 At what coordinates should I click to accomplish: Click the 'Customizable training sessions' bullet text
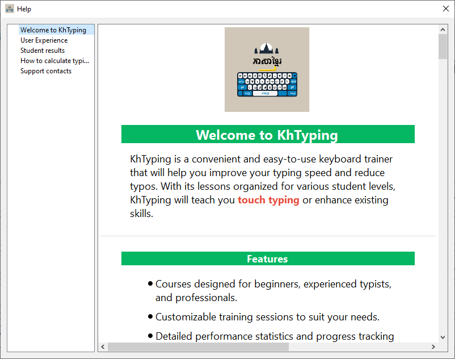tap(267, 317)
